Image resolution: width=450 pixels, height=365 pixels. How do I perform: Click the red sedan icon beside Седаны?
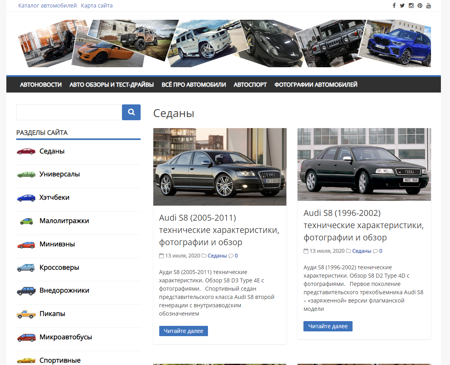point(26,151)
